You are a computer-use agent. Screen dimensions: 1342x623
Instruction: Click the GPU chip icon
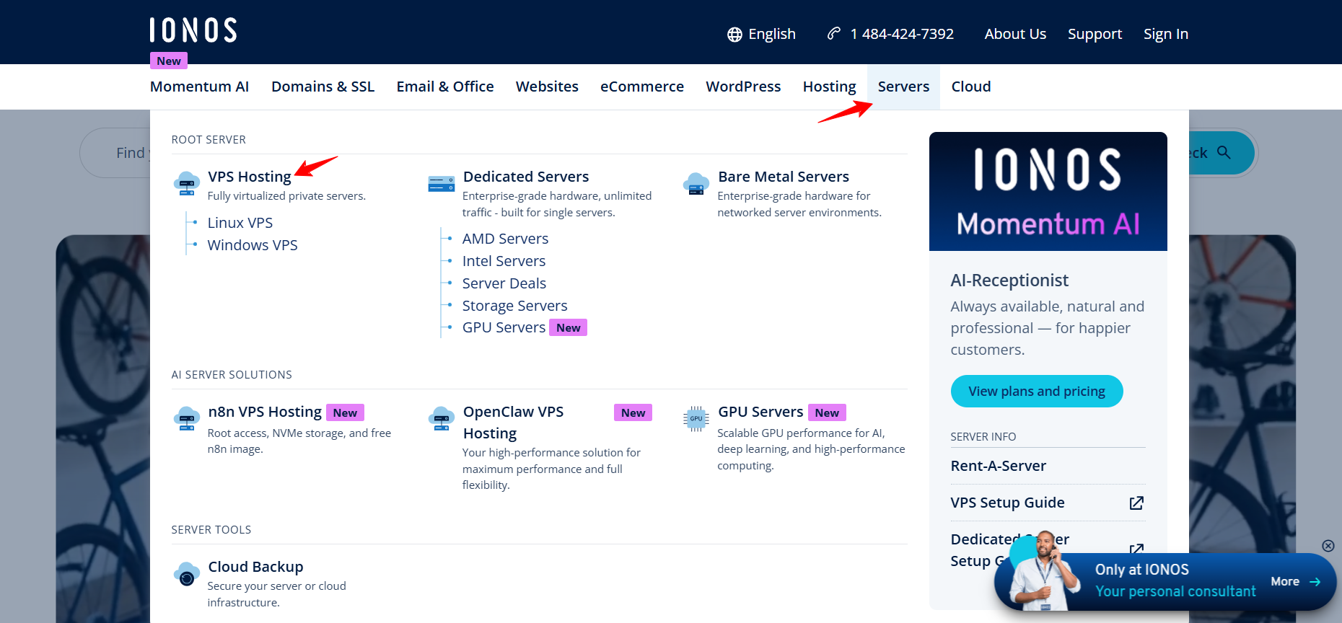pos(696,418)
